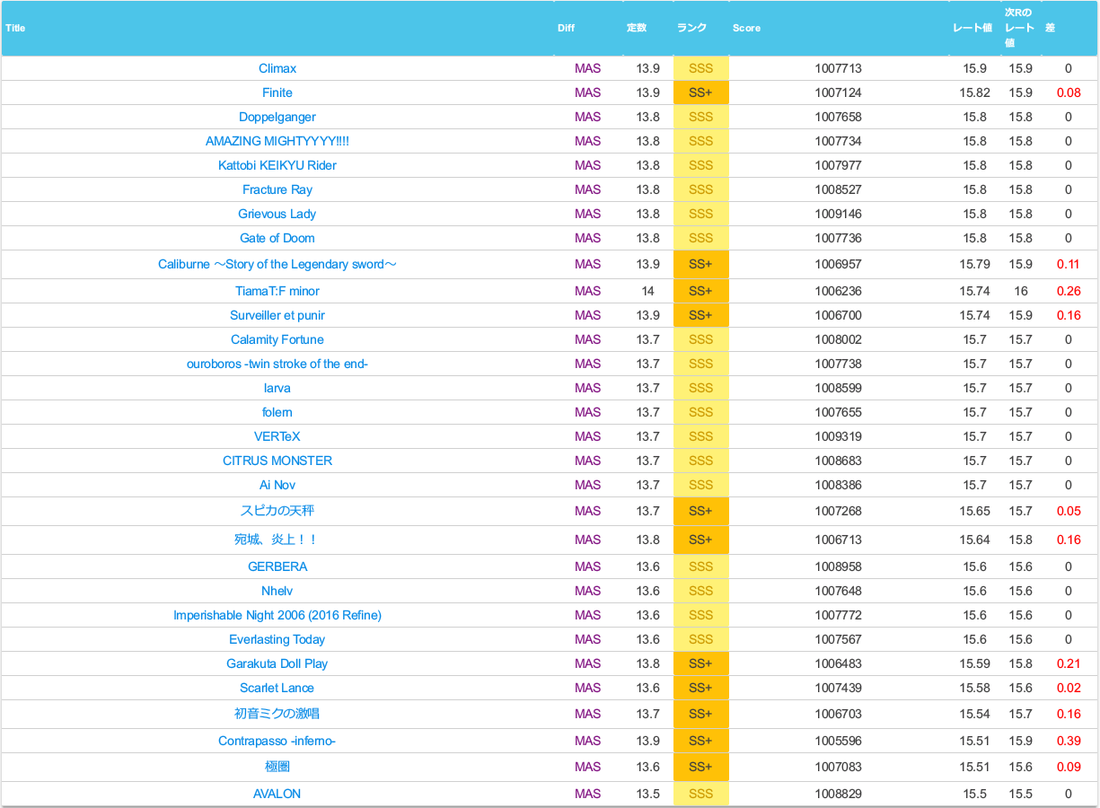Select the TiamaT:F minor title link
1100x808 pixels.
pyautogui.click(x=277, y=292)
